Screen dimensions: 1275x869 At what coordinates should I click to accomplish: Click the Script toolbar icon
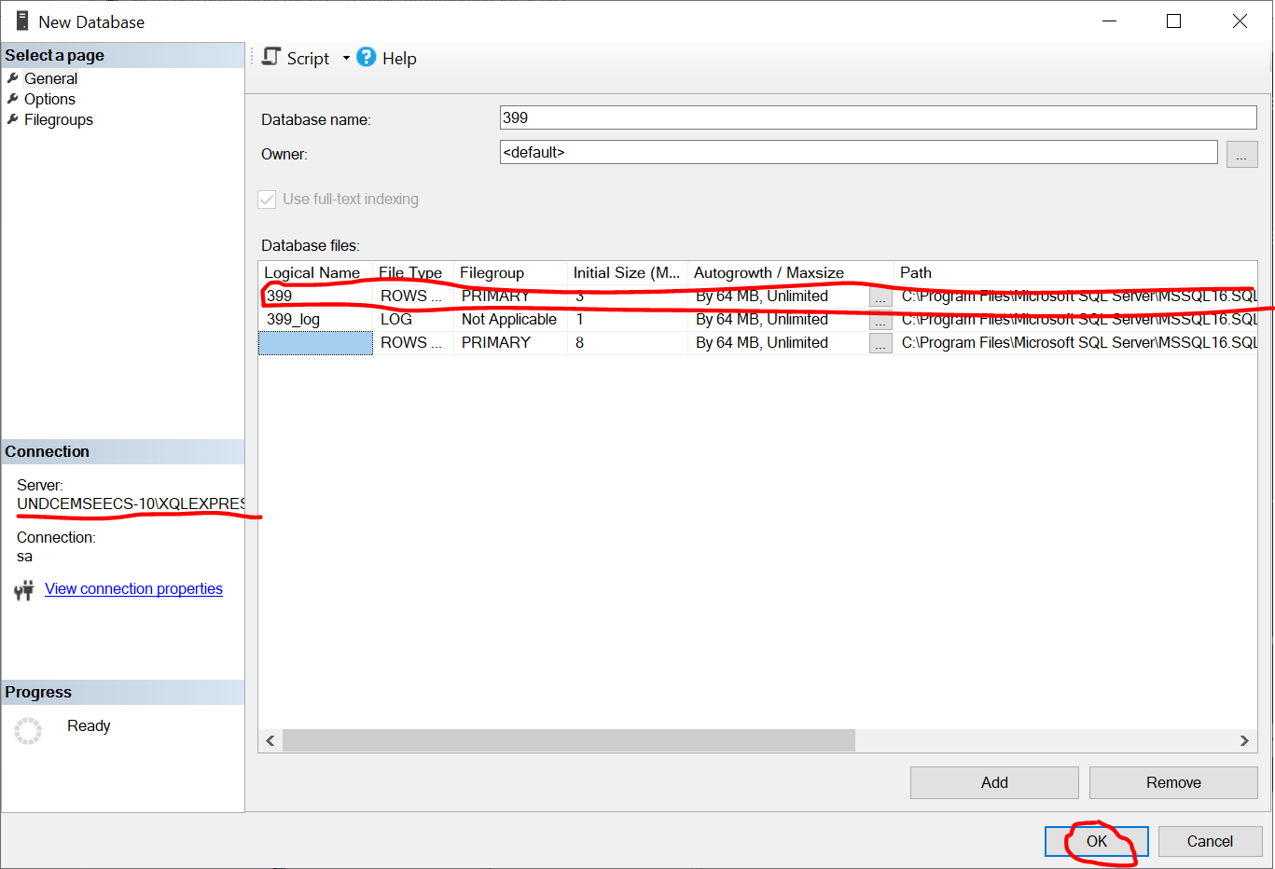coord(271,58)
